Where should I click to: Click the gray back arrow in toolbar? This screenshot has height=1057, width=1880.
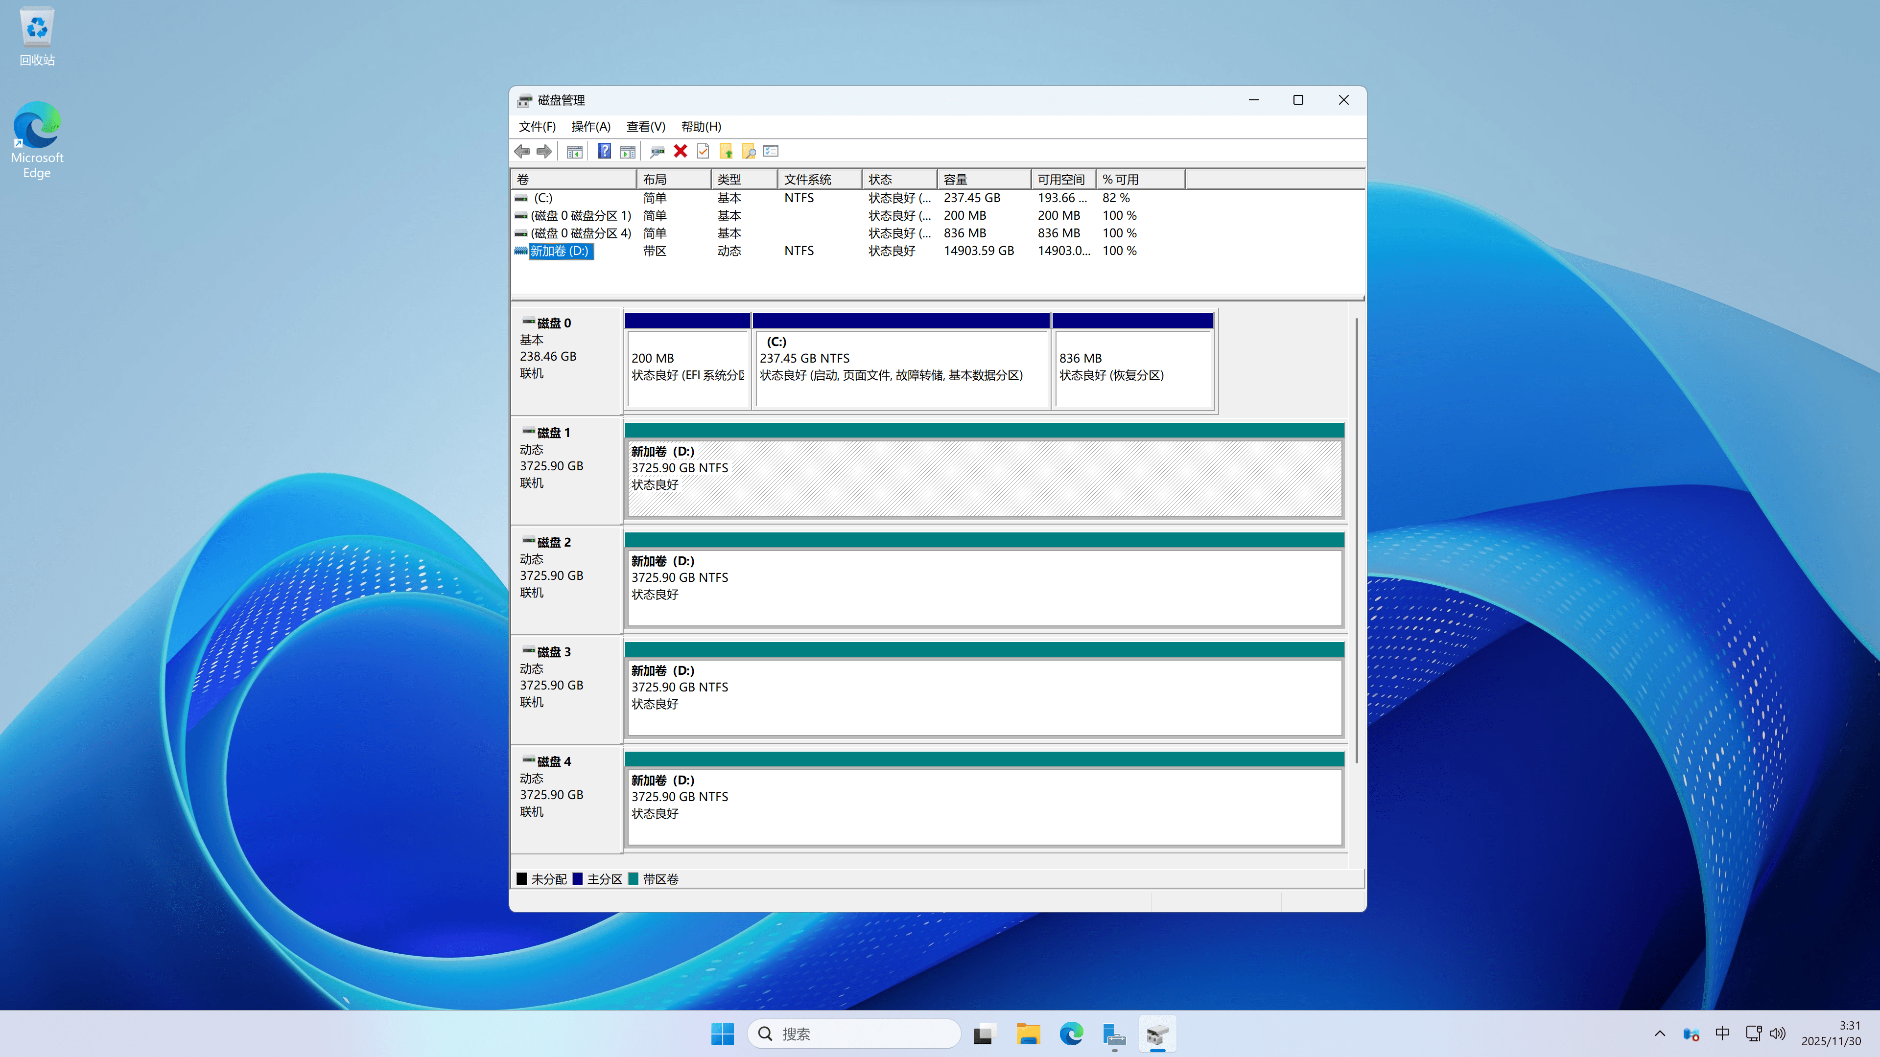522,151
